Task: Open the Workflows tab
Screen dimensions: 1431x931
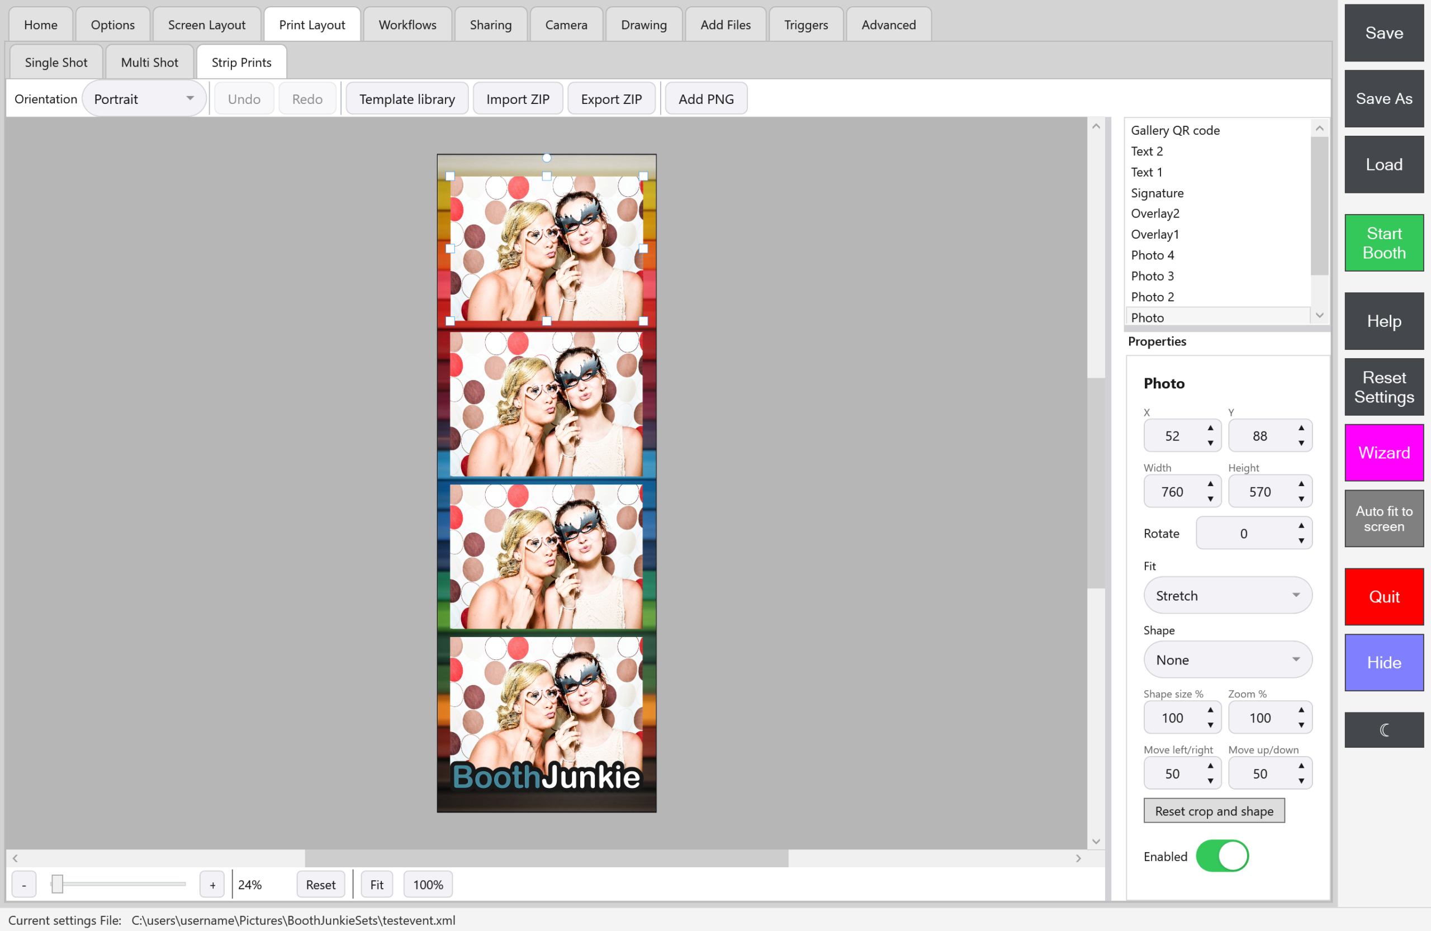Action: pyautogui.click(x=407, y=25)
